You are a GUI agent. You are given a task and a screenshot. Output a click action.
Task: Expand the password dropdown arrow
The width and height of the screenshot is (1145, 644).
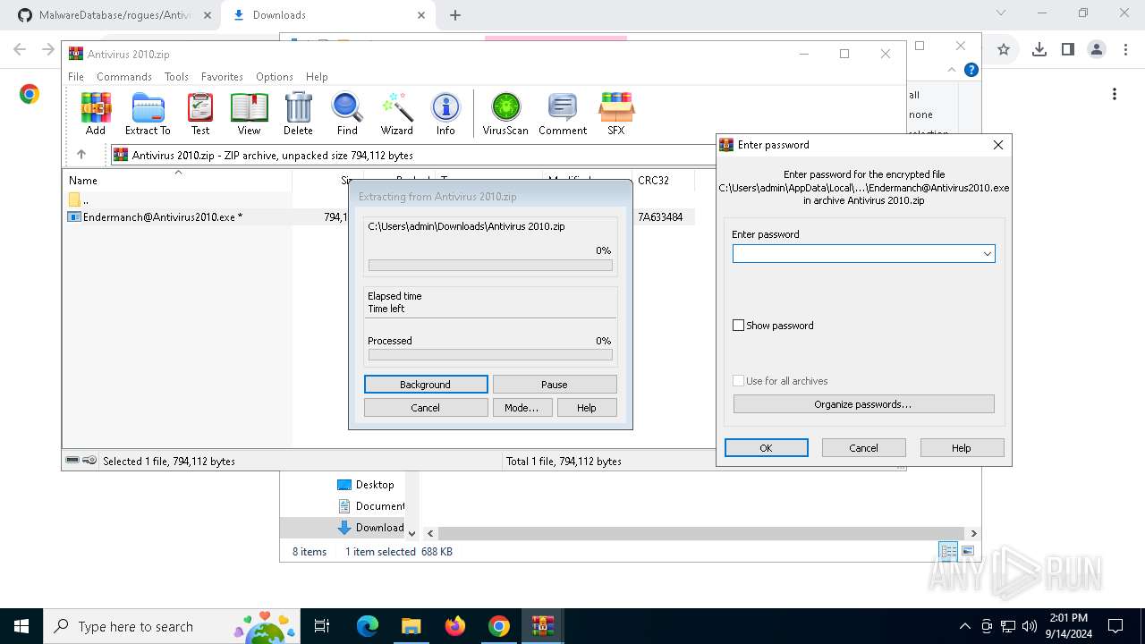(988, 254)
